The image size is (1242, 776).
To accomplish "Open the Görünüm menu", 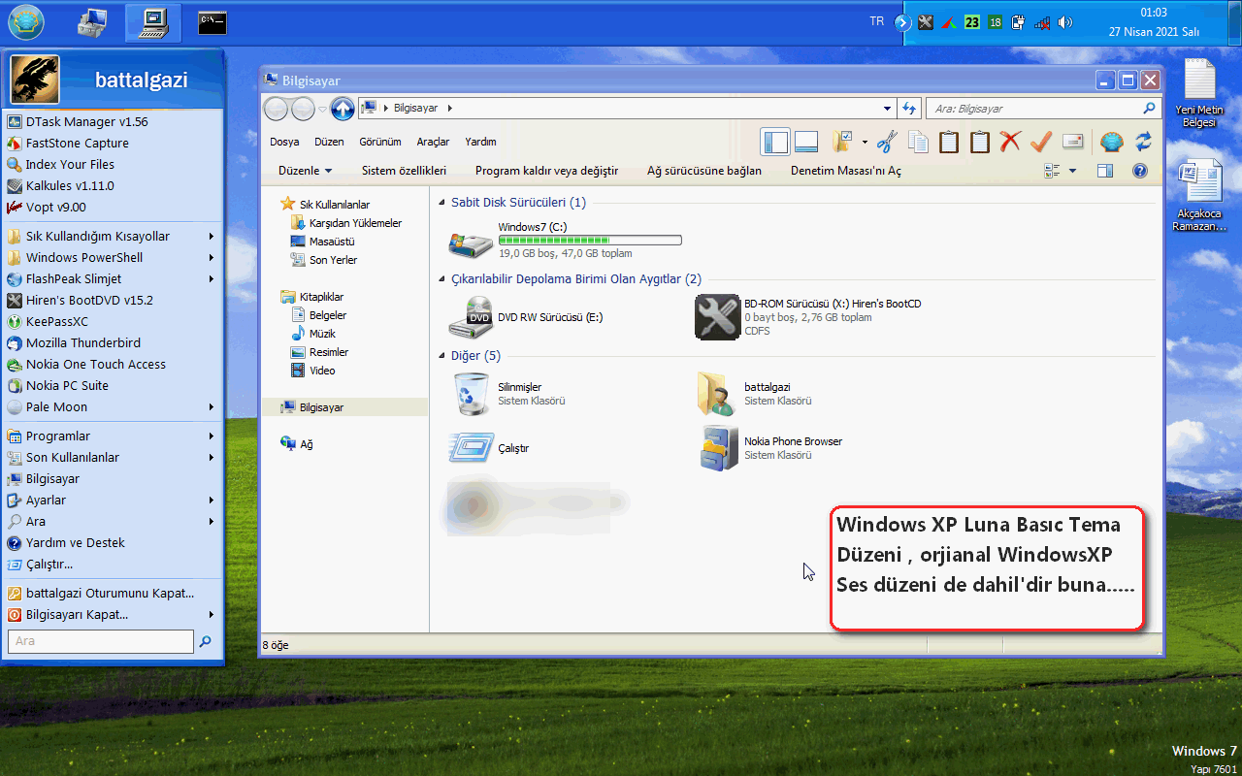I will click(380, 142).
